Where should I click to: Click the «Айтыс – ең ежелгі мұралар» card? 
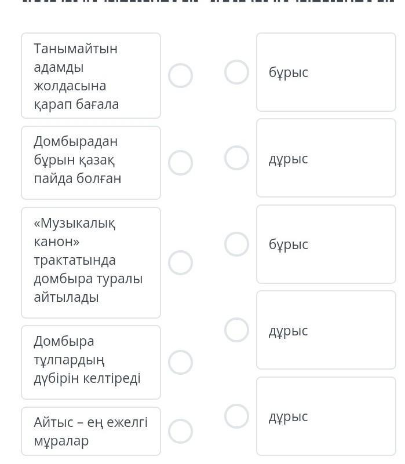coord(91,431)
